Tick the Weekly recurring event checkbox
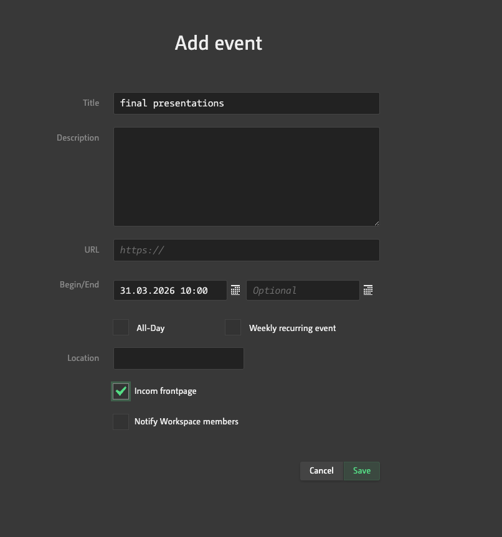The height and width of the screenshot is (537, 502). click(x=233, y=327)
